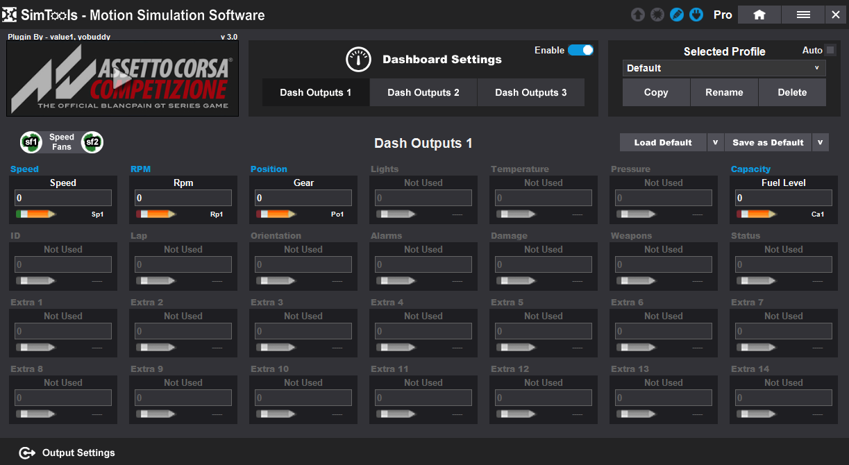Click the grey up-arrow icon in title bar
Screen dimensions: 849x465
point(637,15)
